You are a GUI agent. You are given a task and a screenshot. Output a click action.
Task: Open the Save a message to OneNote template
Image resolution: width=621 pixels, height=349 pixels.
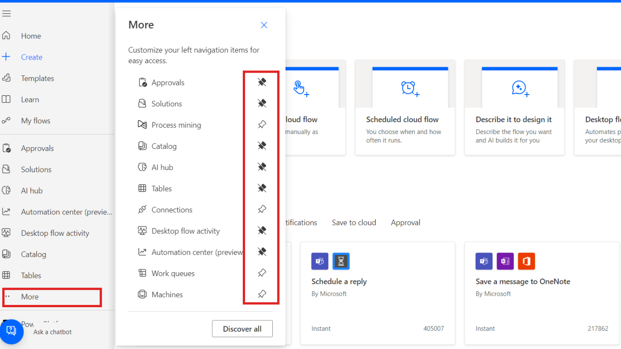[x=542, y=293]
